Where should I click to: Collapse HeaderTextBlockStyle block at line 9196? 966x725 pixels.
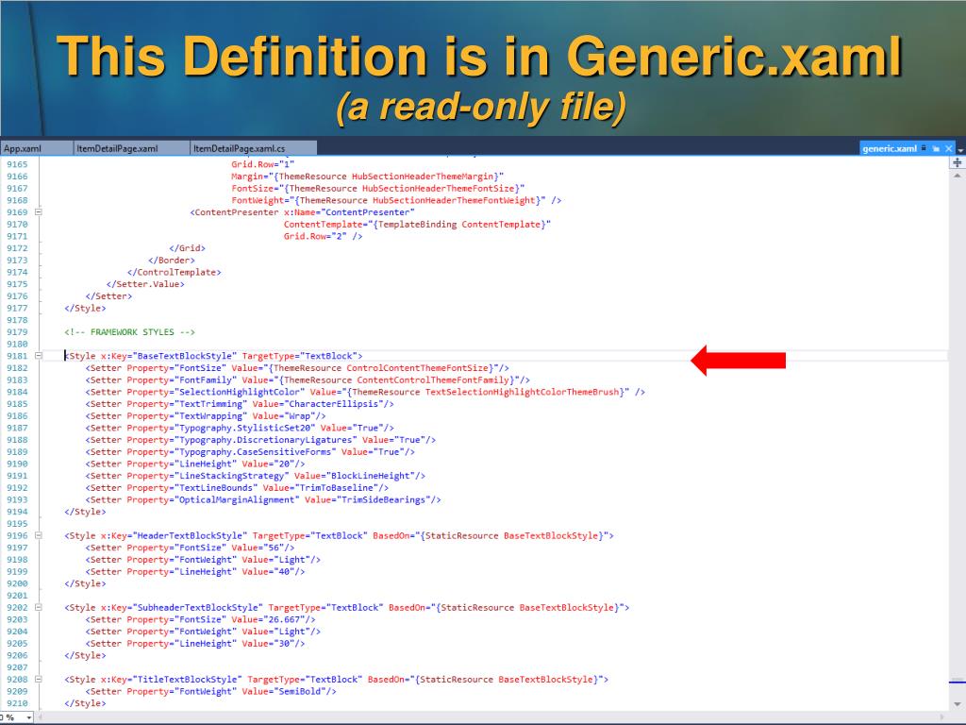pos(38,535)
